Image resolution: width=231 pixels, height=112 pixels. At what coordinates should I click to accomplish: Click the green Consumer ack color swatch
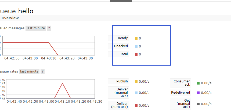pyautogui.click(x=198, y=83)
